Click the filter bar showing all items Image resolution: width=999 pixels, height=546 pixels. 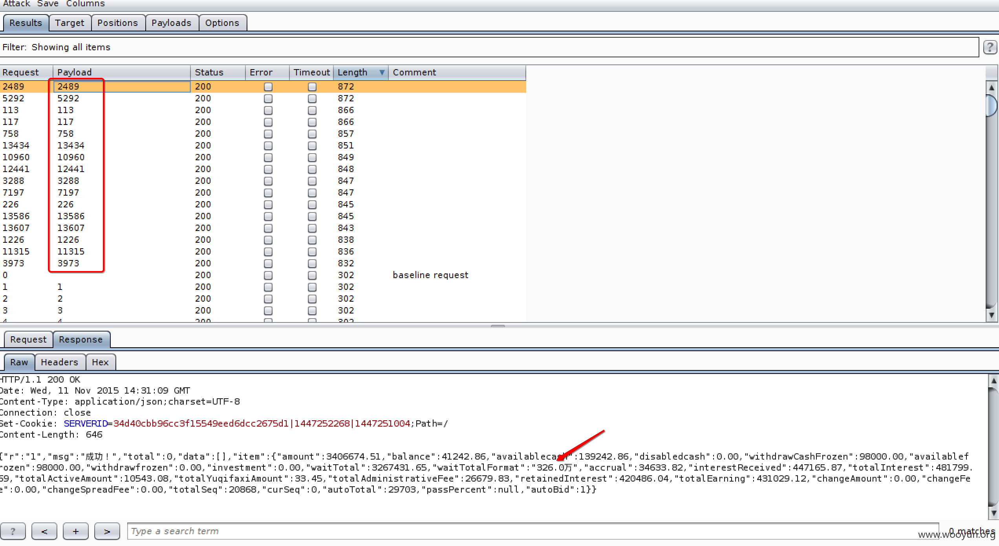pyautogui.click(x=489, y=48)
